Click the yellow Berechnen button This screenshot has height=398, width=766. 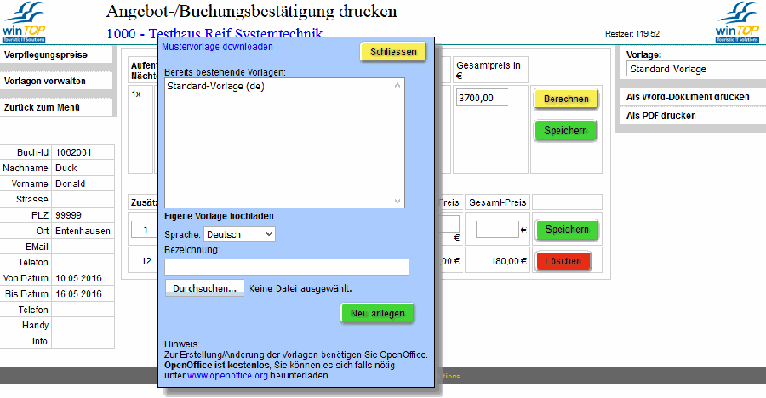coord(566,99)
